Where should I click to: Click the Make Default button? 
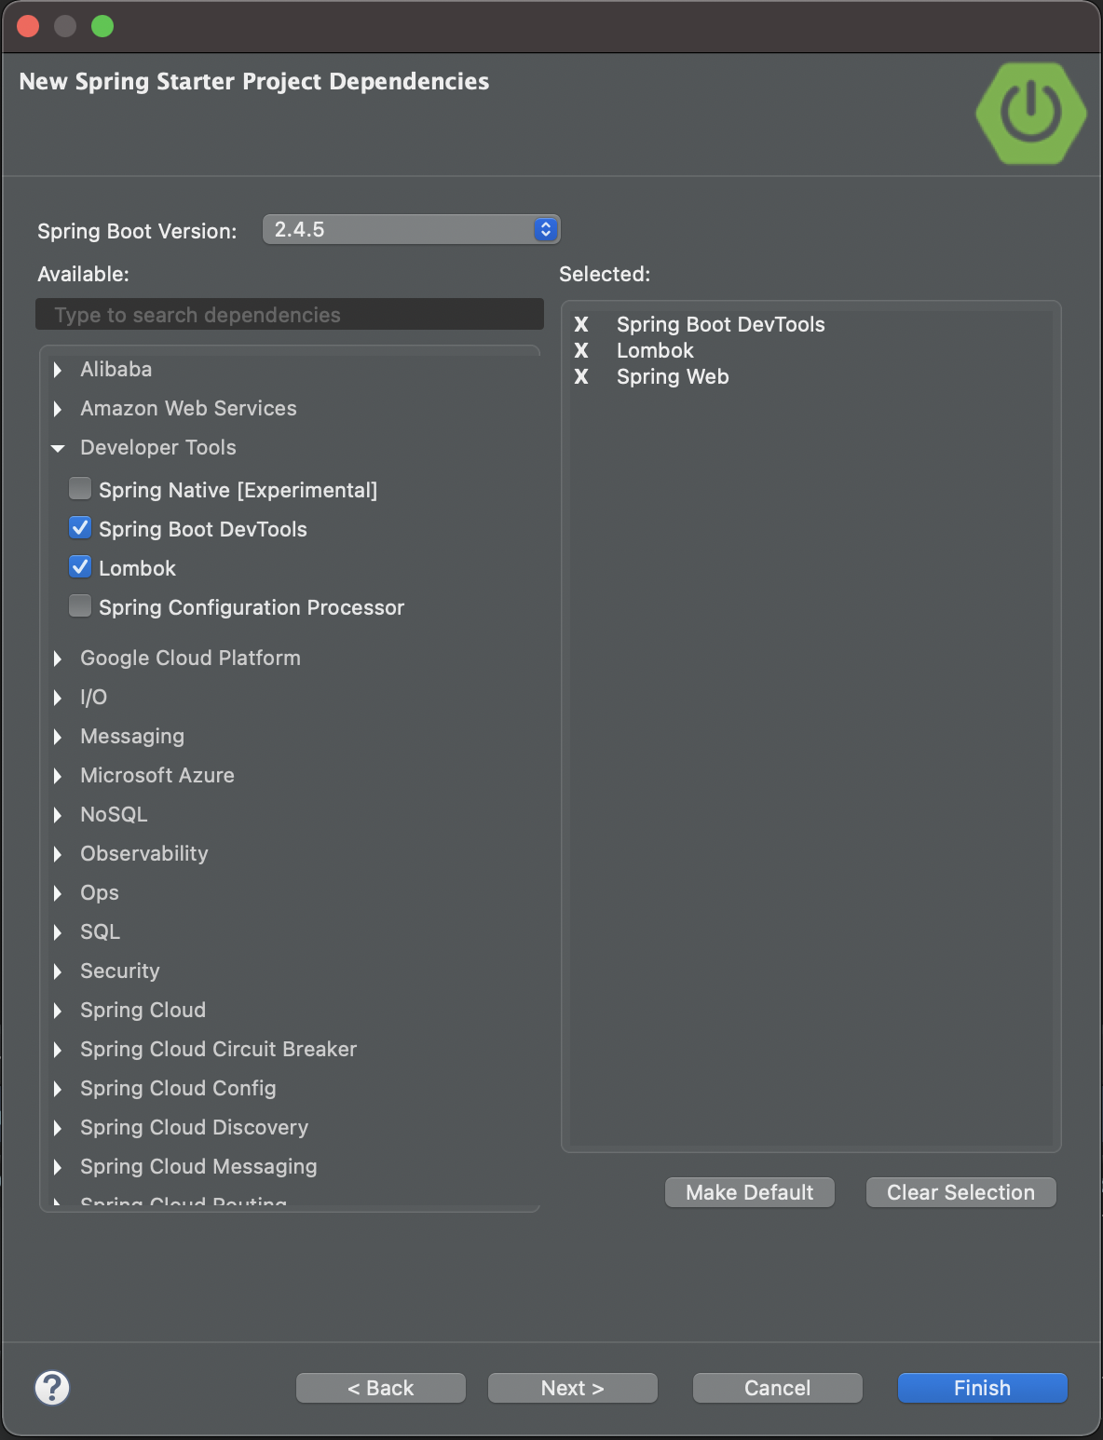point(750,1192)
